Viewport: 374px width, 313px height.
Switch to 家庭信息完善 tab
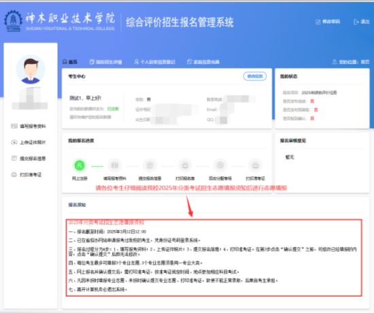tap(203, 62)
